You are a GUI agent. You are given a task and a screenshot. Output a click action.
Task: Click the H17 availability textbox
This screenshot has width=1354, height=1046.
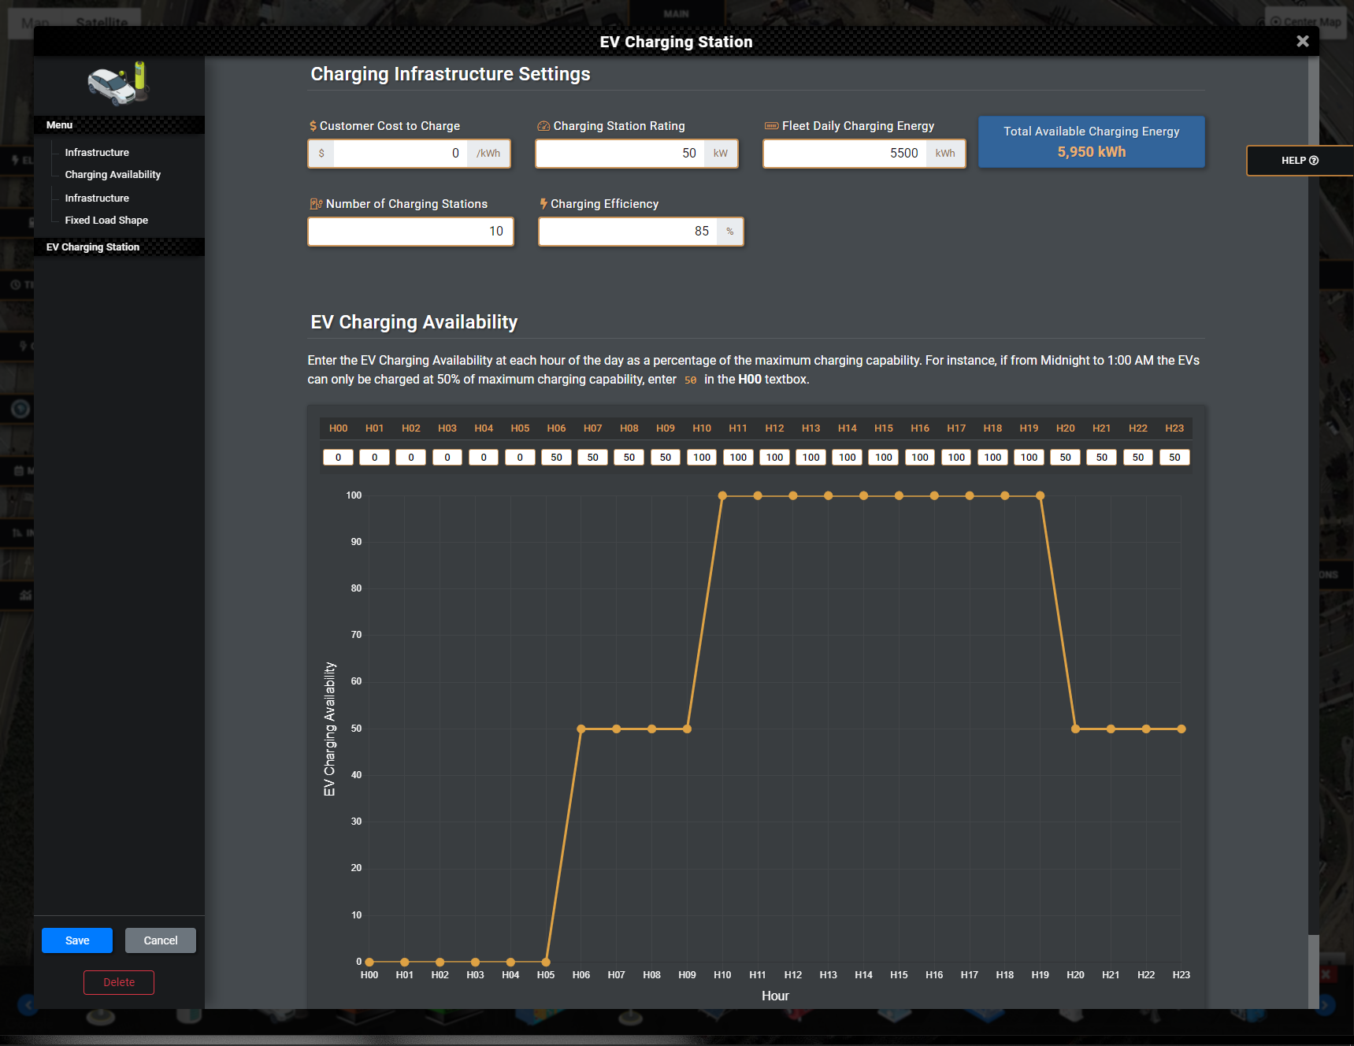pyautogui.click(x=956, y=458)
